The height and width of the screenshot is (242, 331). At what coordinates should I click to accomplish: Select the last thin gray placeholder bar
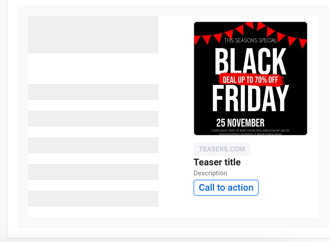tap(93, 199)
